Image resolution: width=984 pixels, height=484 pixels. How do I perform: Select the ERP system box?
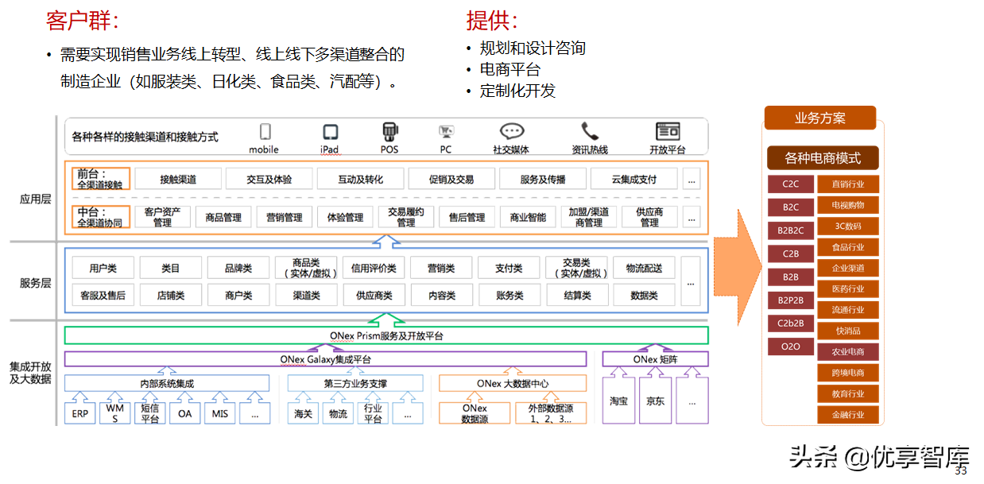coord(79,413)
